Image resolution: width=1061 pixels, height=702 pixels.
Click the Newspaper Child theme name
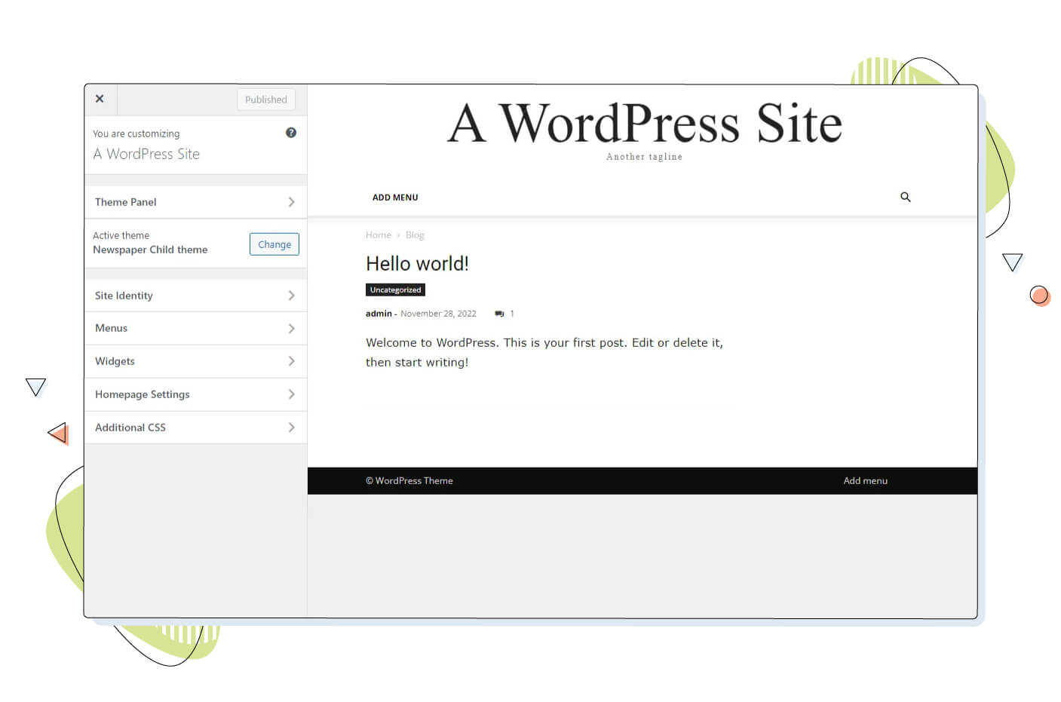(x=150, y=250)
